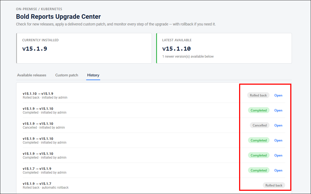Click the Bold Reports Upgrade Center heading
Screen dimensions: 311x194
58,17
